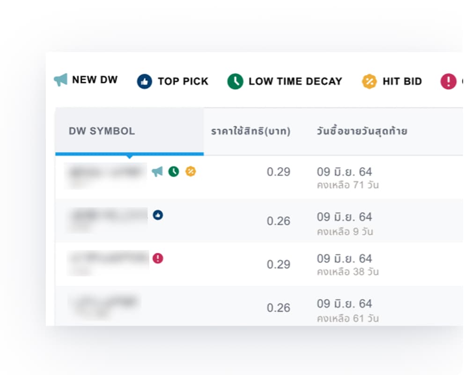Image resolution: width=472 pixels, height=375 pixels.
Task: Sort by ราคาใช้สิทธิ(บาท) column header
Action: (x=251, y=131)
